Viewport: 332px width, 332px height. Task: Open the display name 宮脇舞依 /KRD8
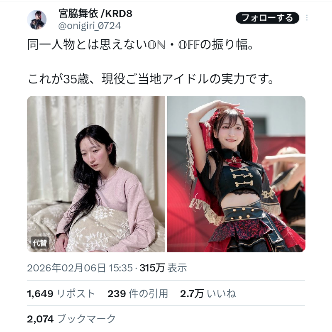click(95, 14)
